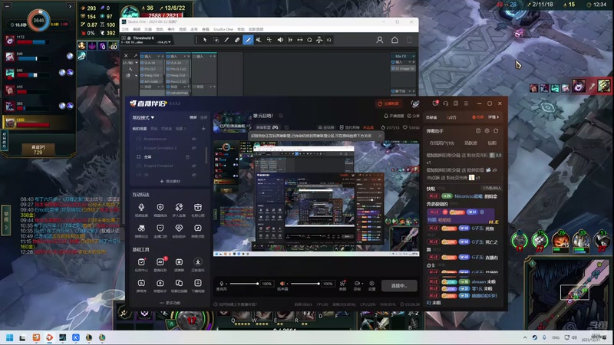Viewport: 614px width, 345px height.
Task: Open the Studio One menu
Action: (223, 29)
